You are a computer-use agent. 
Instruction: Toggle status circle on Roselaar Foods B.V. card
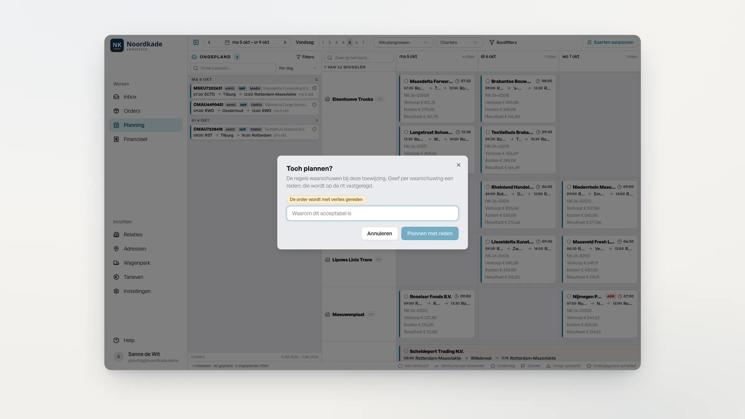406,297
